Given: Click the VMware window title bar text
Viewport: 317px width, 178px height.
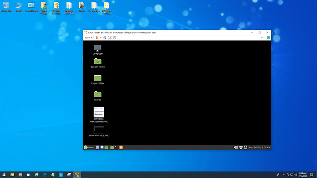Looking at the screenshot, I should (122, 33).
